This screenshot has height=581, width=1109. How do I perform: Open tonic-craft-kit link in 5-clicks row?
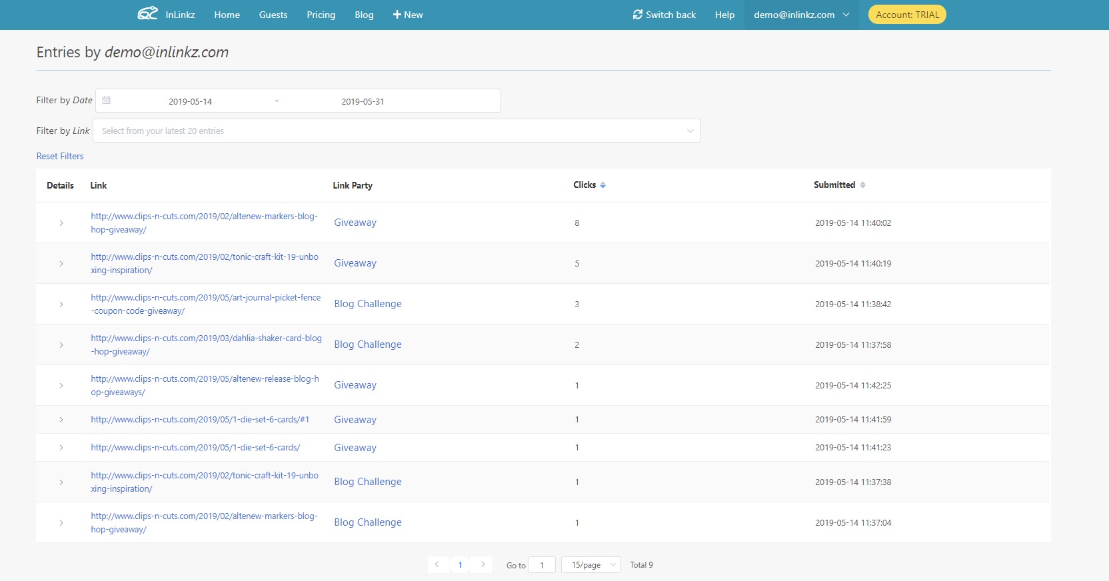[x=205, y=264]
